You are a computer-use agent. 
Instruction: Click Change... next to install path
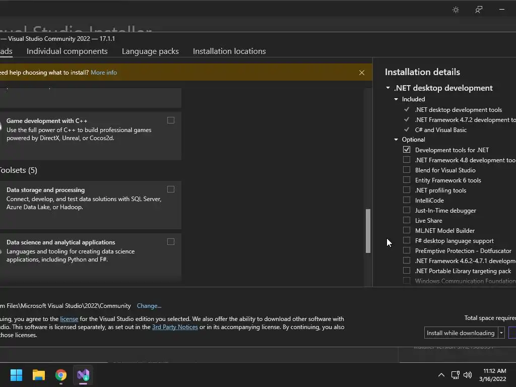tap(149, 306)
